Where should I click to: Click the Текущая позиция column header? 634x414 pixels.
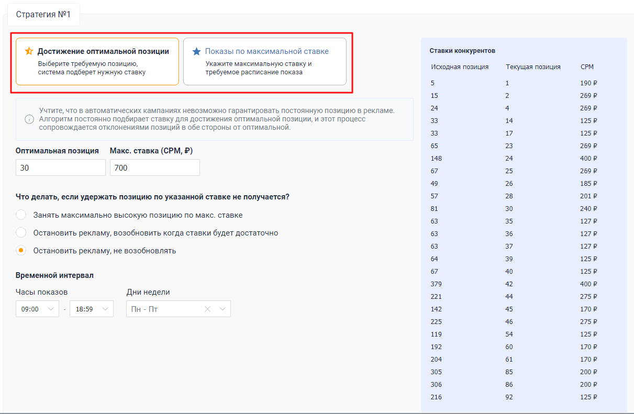pos(533,67)
